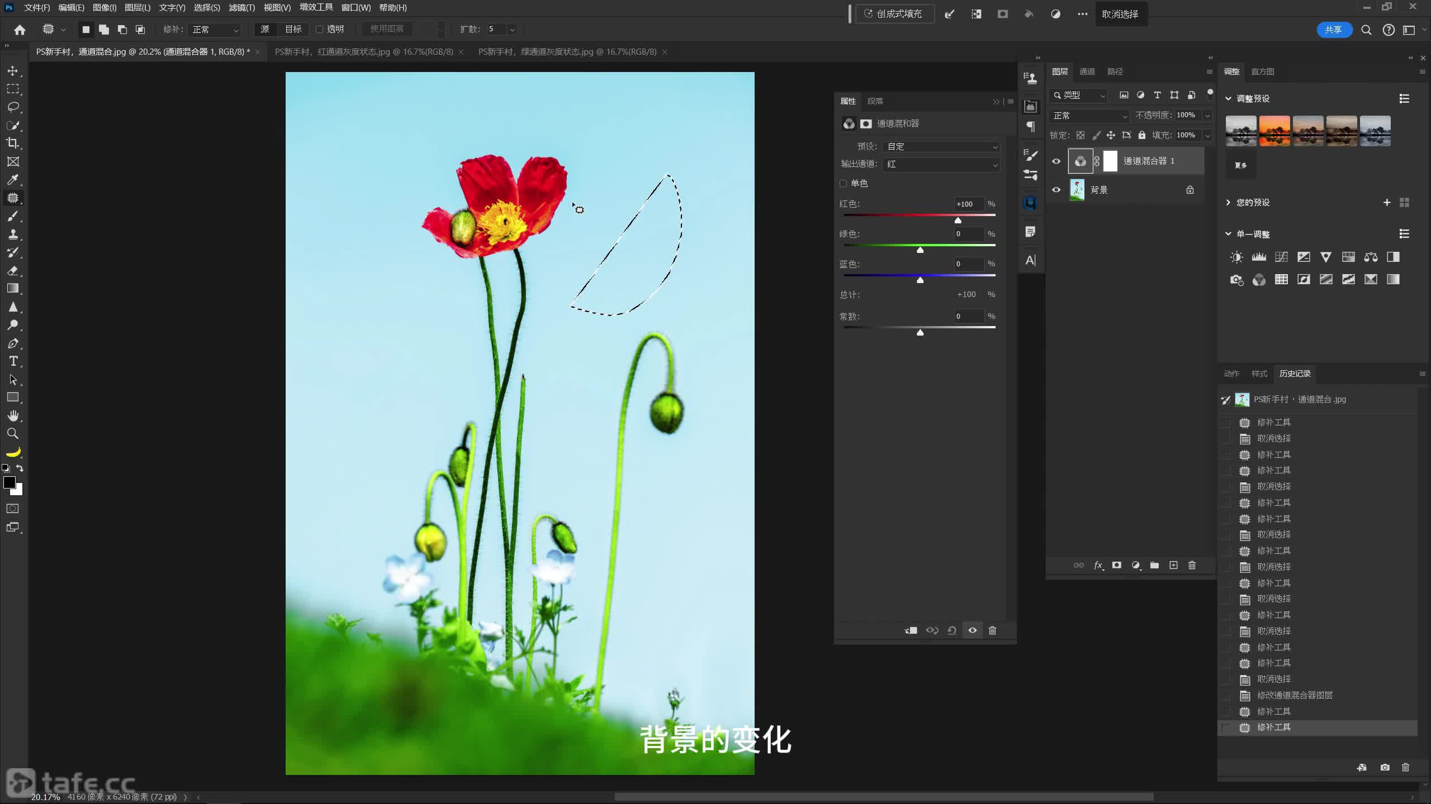This screenshot has height=804, width=1431.
Task: Select the Move tool
Action: (13, 71)
